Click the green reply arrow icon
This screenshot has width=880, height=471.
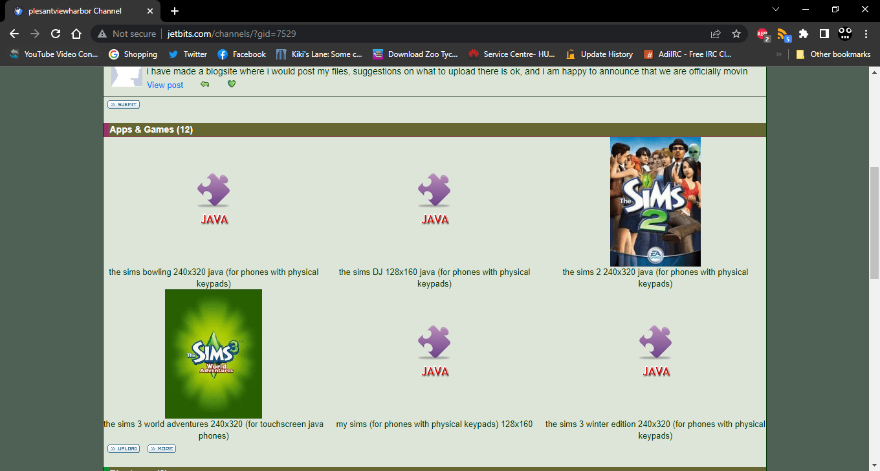click(x=205, y=84)
